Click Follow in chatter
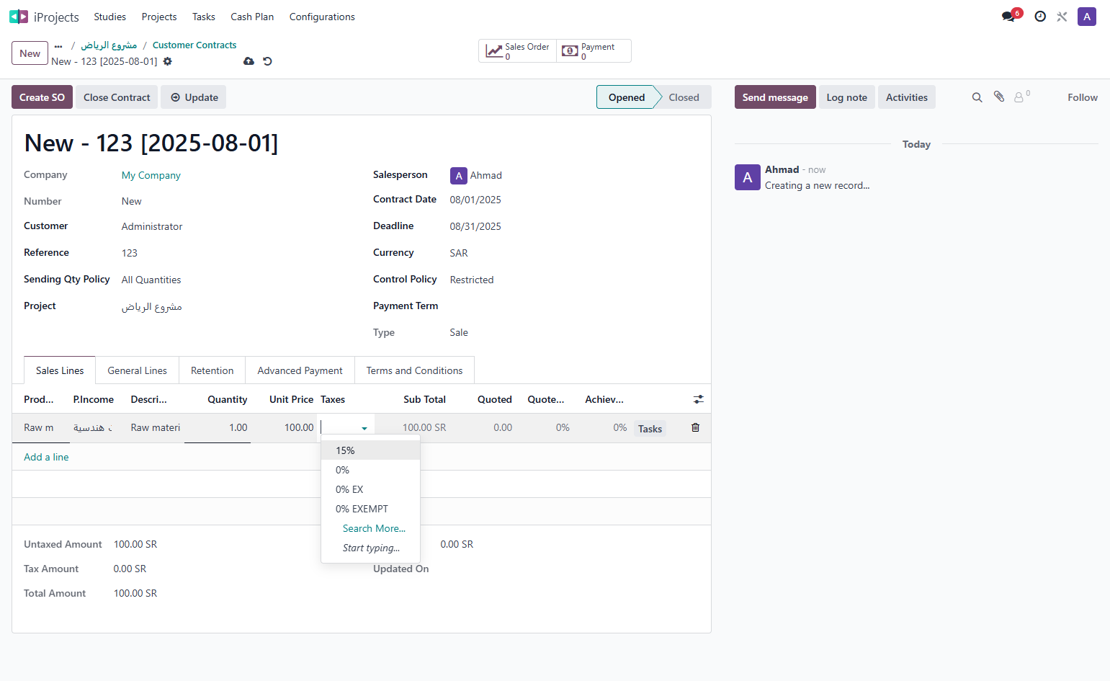 (x=1083, y=97)
